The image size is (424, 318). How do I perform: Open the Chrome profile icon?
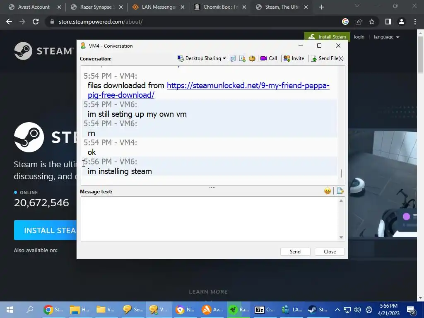point(402,22)
